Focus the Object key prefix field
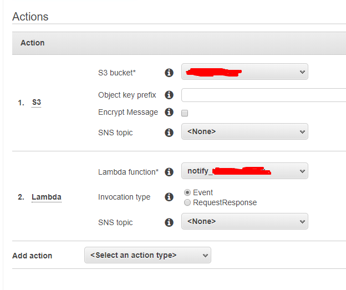346x290 pixels. [x=264, y=95]
